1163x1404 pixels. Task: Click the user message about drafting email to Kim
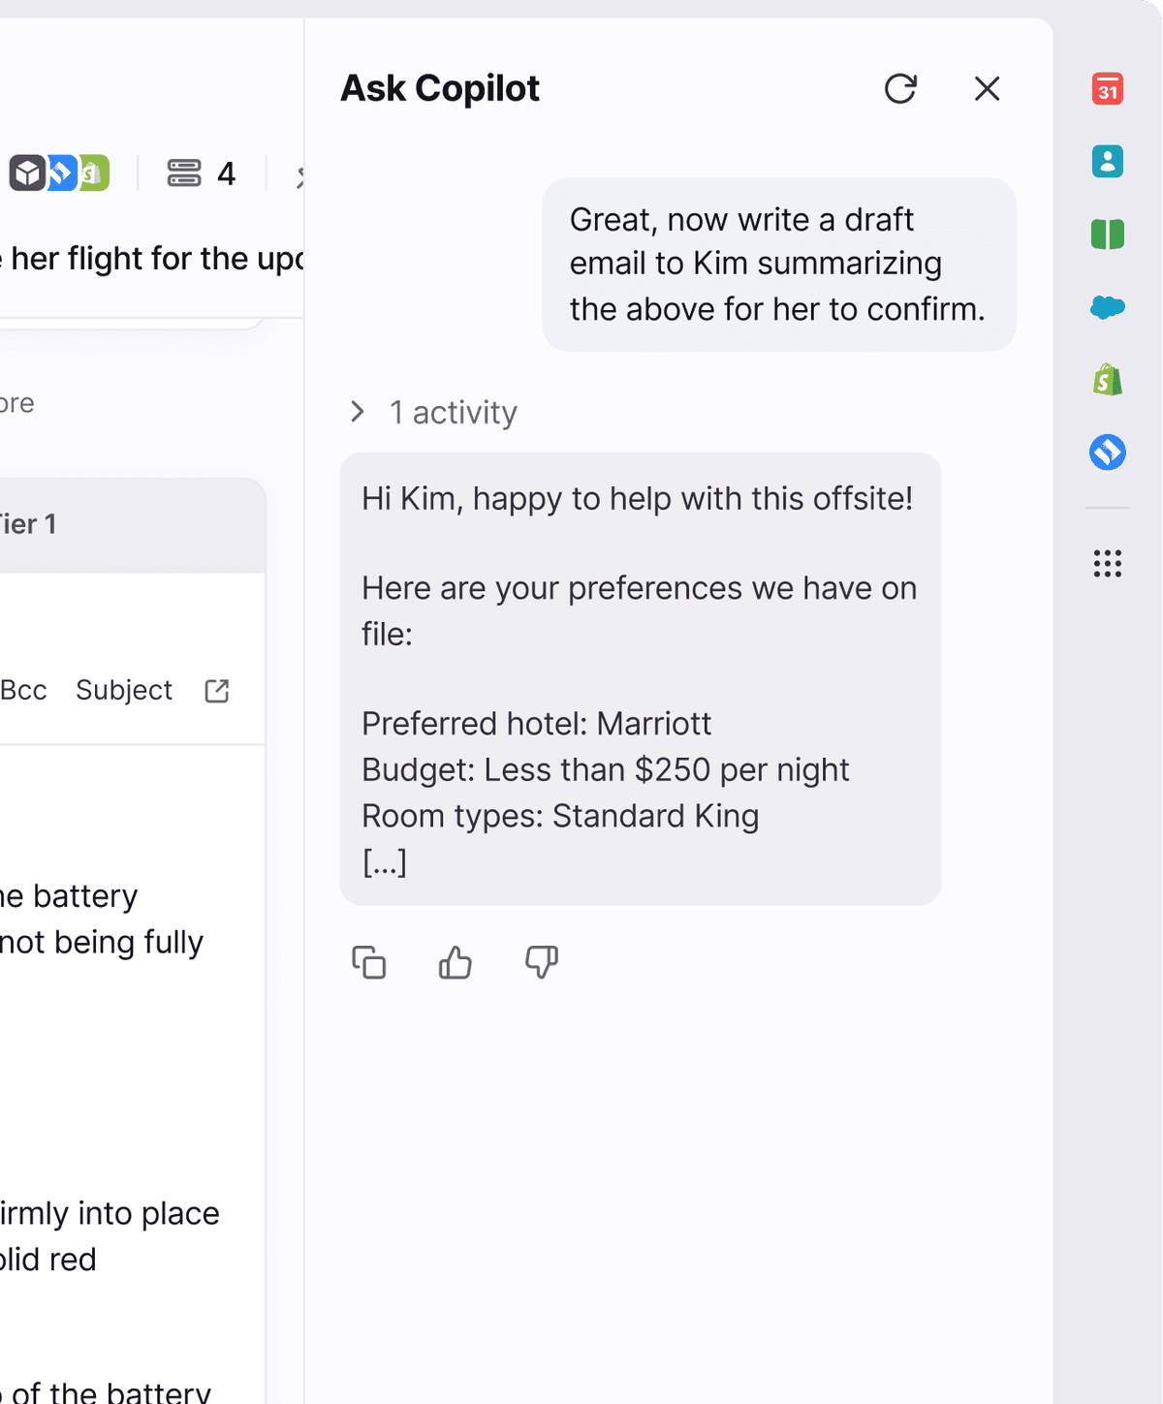pos(779,265)
